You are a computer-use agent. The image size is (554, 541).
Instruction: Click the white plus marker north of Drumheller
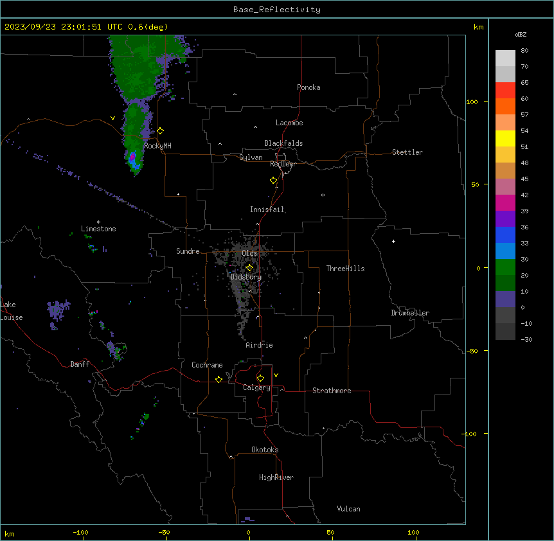(x=393, y=241)
